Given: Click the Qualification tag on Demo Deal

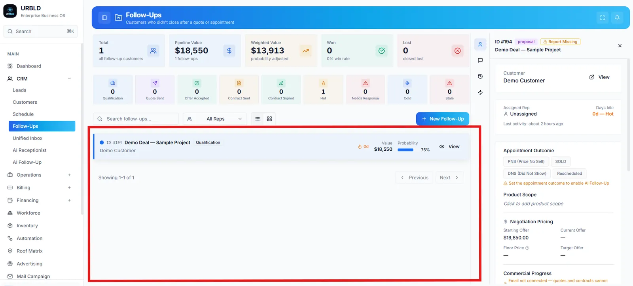Looking at the screenshot, I should pos(208,143).
